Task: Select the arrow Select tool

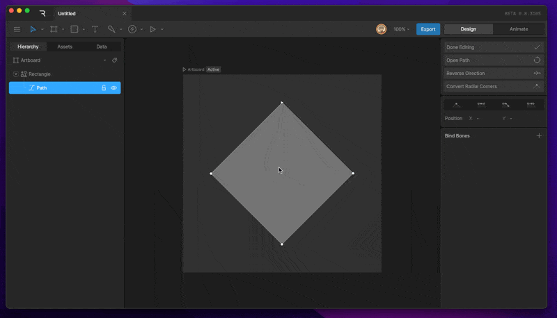Action: pyautogui.click(x=33, y=29)
